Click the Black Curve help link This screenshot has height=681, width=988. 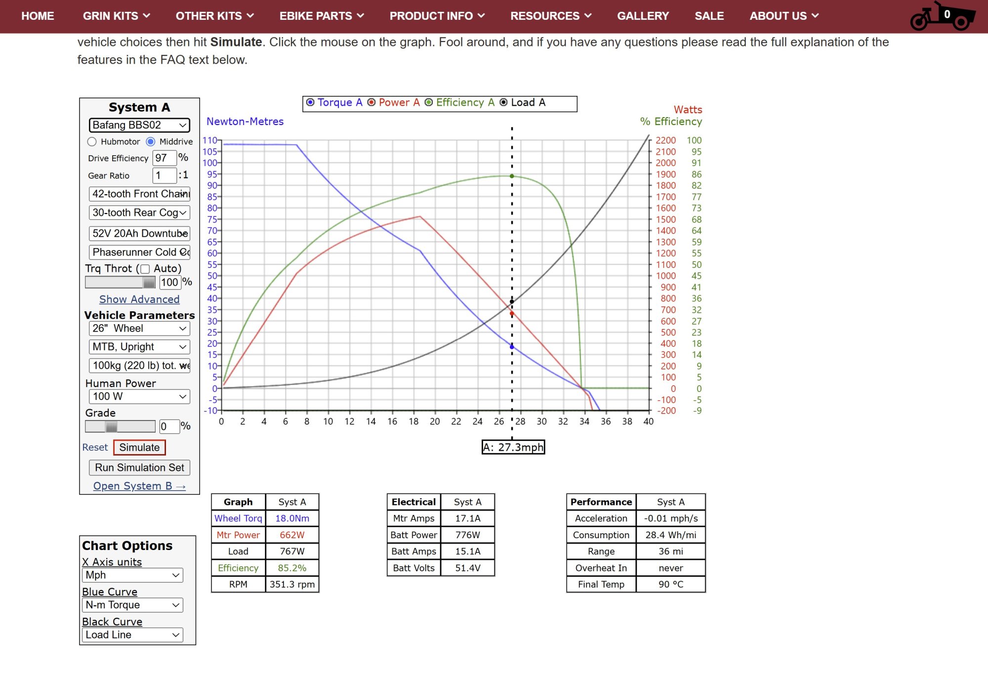point(112,622)
